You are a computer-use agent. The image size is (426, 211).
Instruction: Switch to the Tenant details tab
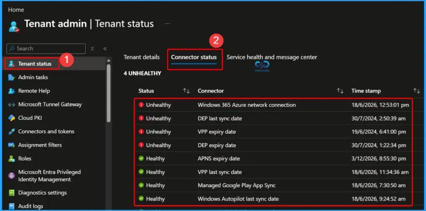pyautogui.click(x=141, y=57)
